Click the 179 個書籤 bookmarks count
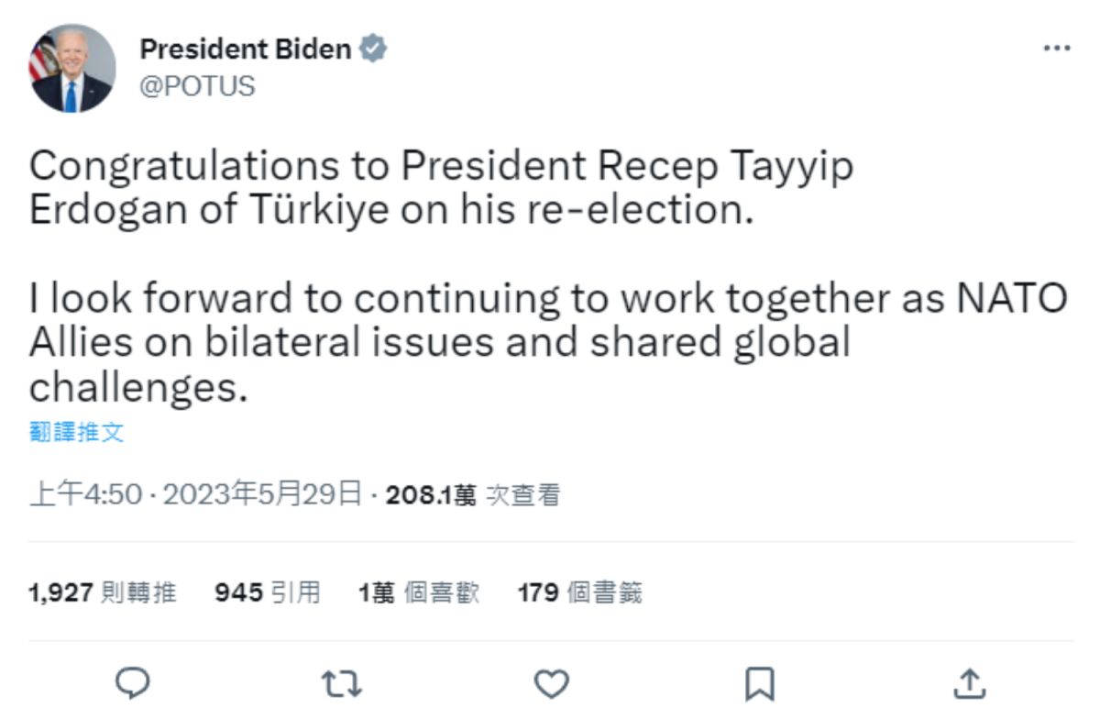Screen dimensions: 1100x719 [580, 592]
